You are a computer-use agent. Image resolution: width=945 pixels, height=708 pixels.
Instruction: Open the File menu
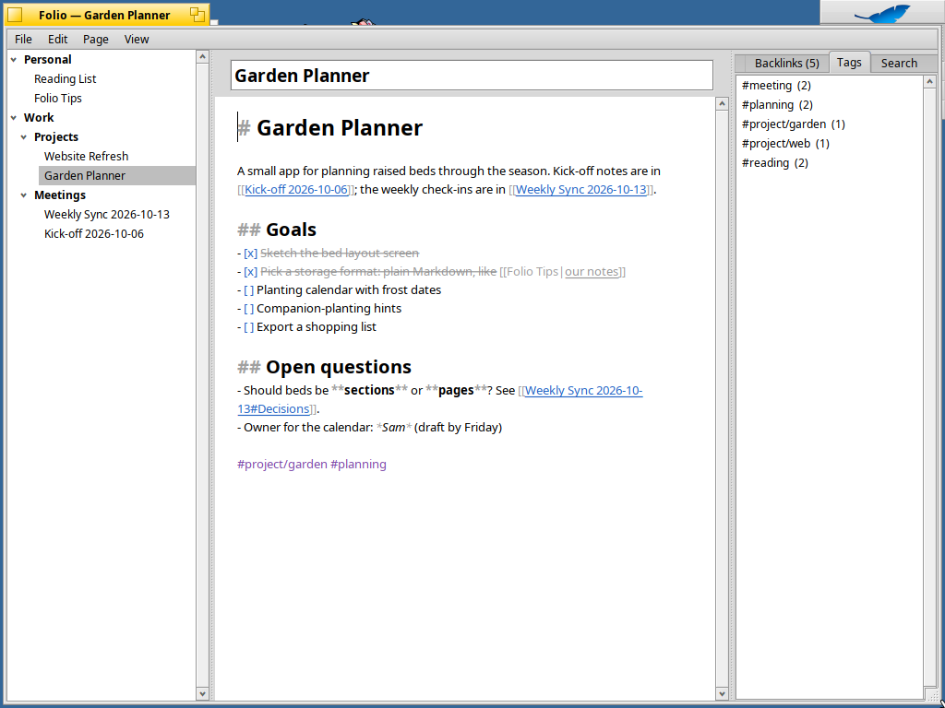click(x=23, y=39)
